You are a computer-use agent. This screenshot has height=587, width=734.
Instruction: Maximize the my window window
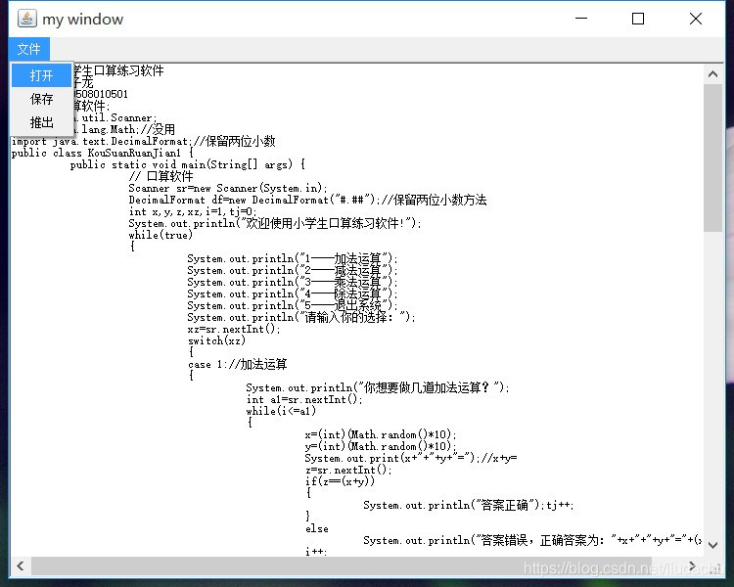(637, 19)
